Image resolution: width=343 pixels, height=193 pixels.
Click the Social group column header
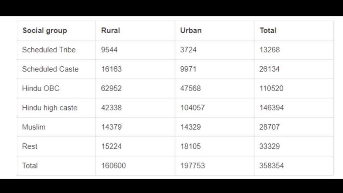tap(45, 30)
